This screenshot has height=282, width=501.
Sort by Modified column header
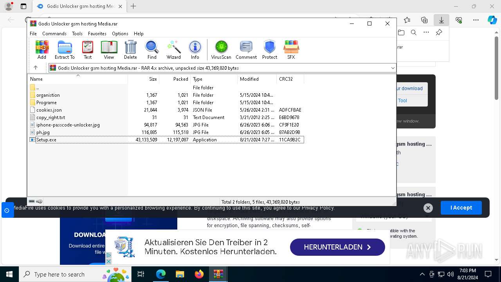coord(257,79)
